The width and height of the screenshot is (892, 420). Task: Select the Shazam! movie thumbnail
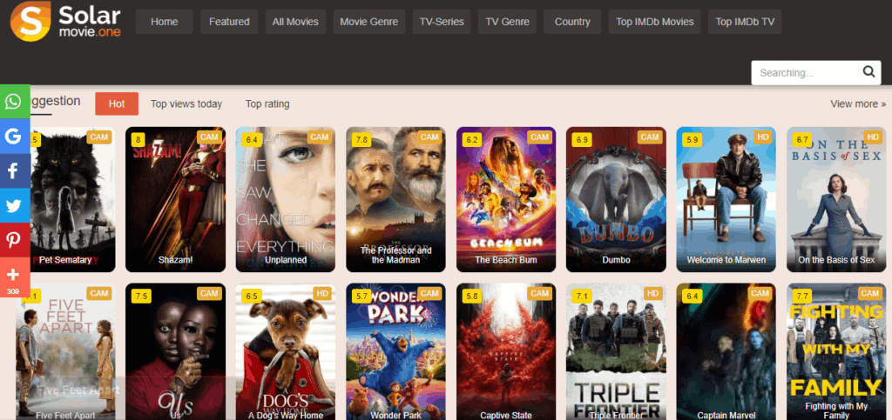coord(175,199)
